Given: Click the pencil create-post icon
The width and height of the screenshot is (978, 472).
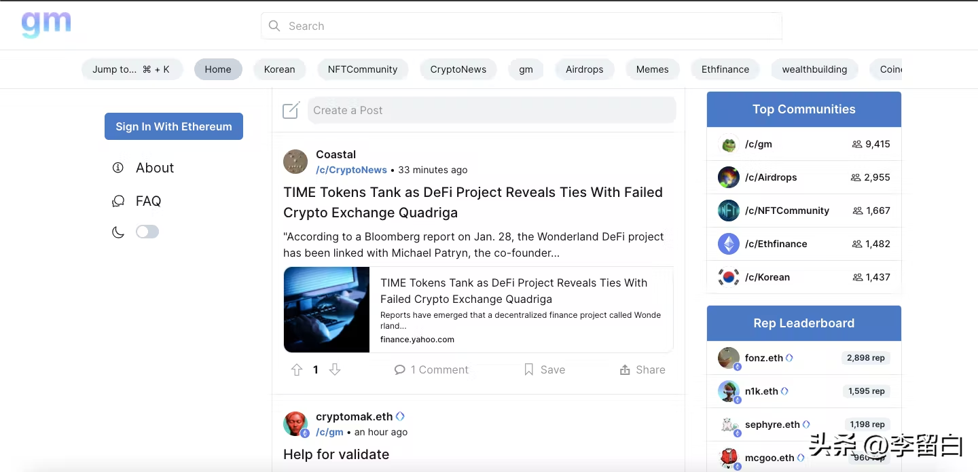Looking at the screenshot, I should coord(291,110).
